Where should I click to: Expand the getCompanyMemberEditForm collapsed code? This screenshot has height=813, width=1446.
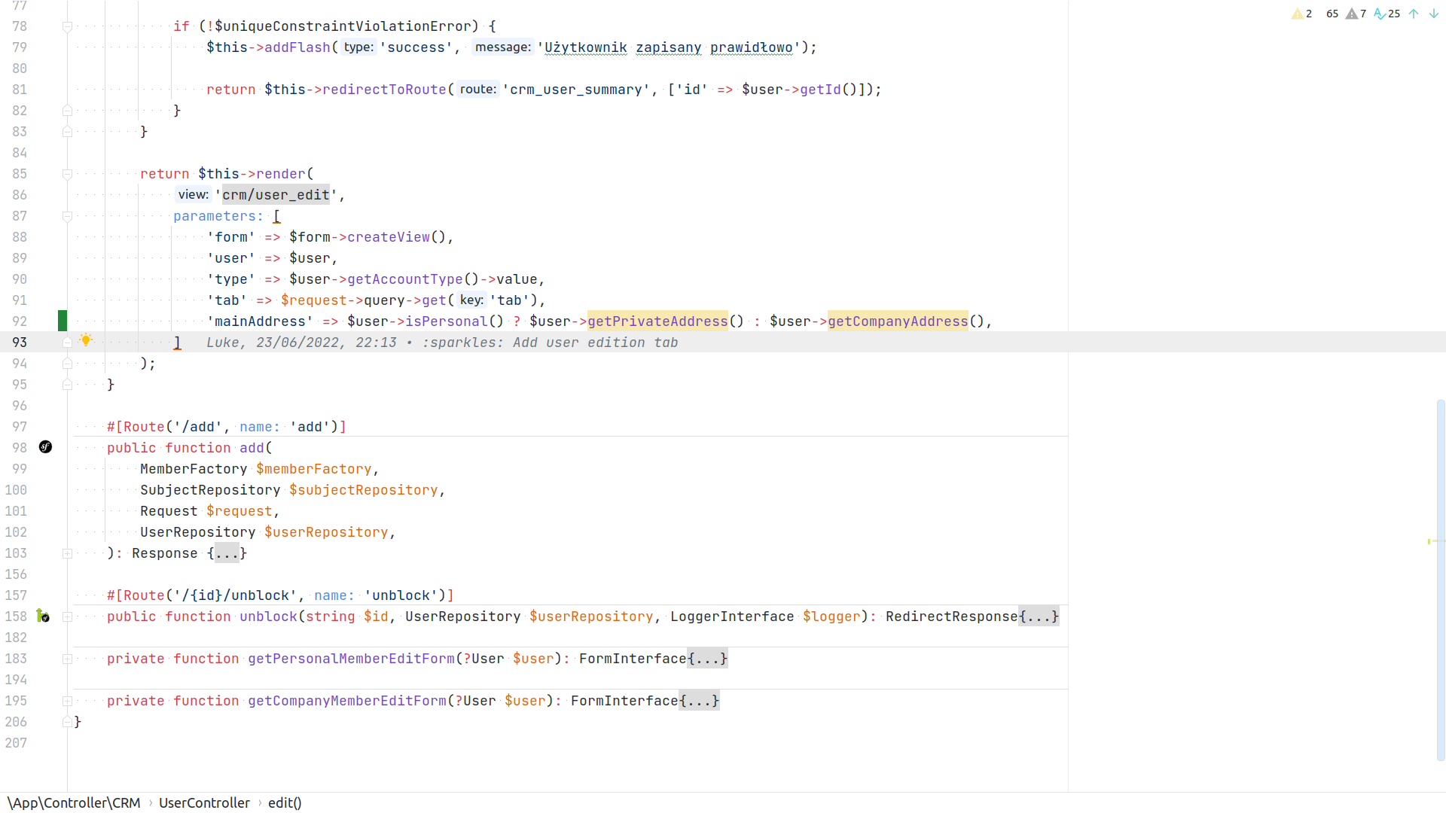coord(700,700)
